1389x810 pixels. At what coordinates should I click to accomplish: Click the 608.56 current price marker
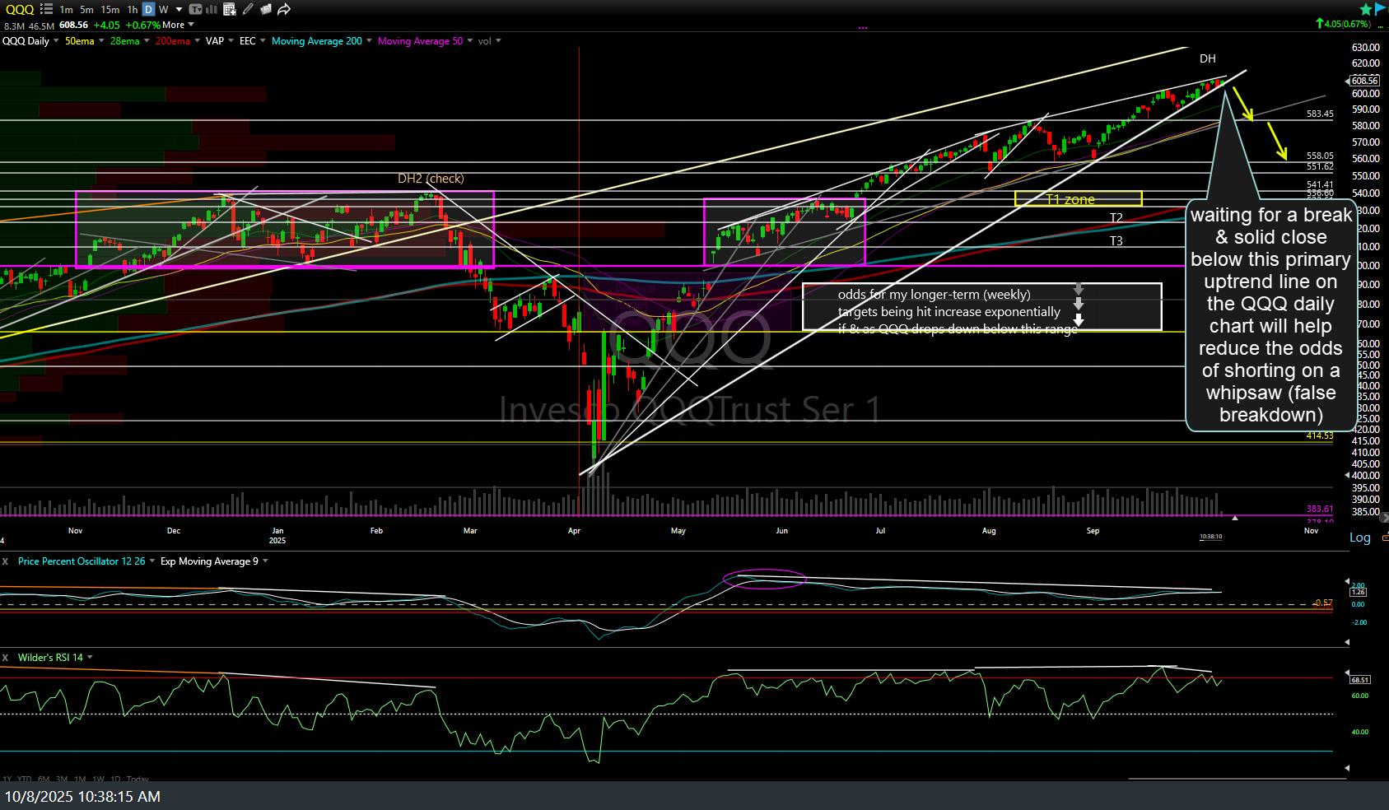click(x=1364, y=81)
